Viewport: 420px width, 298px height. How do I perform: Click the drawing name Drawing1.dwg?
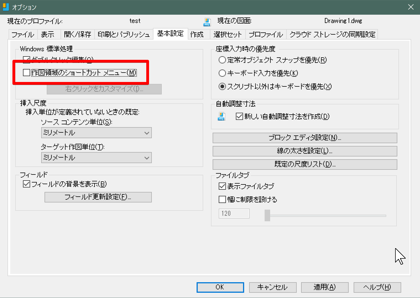click(343, 21)
